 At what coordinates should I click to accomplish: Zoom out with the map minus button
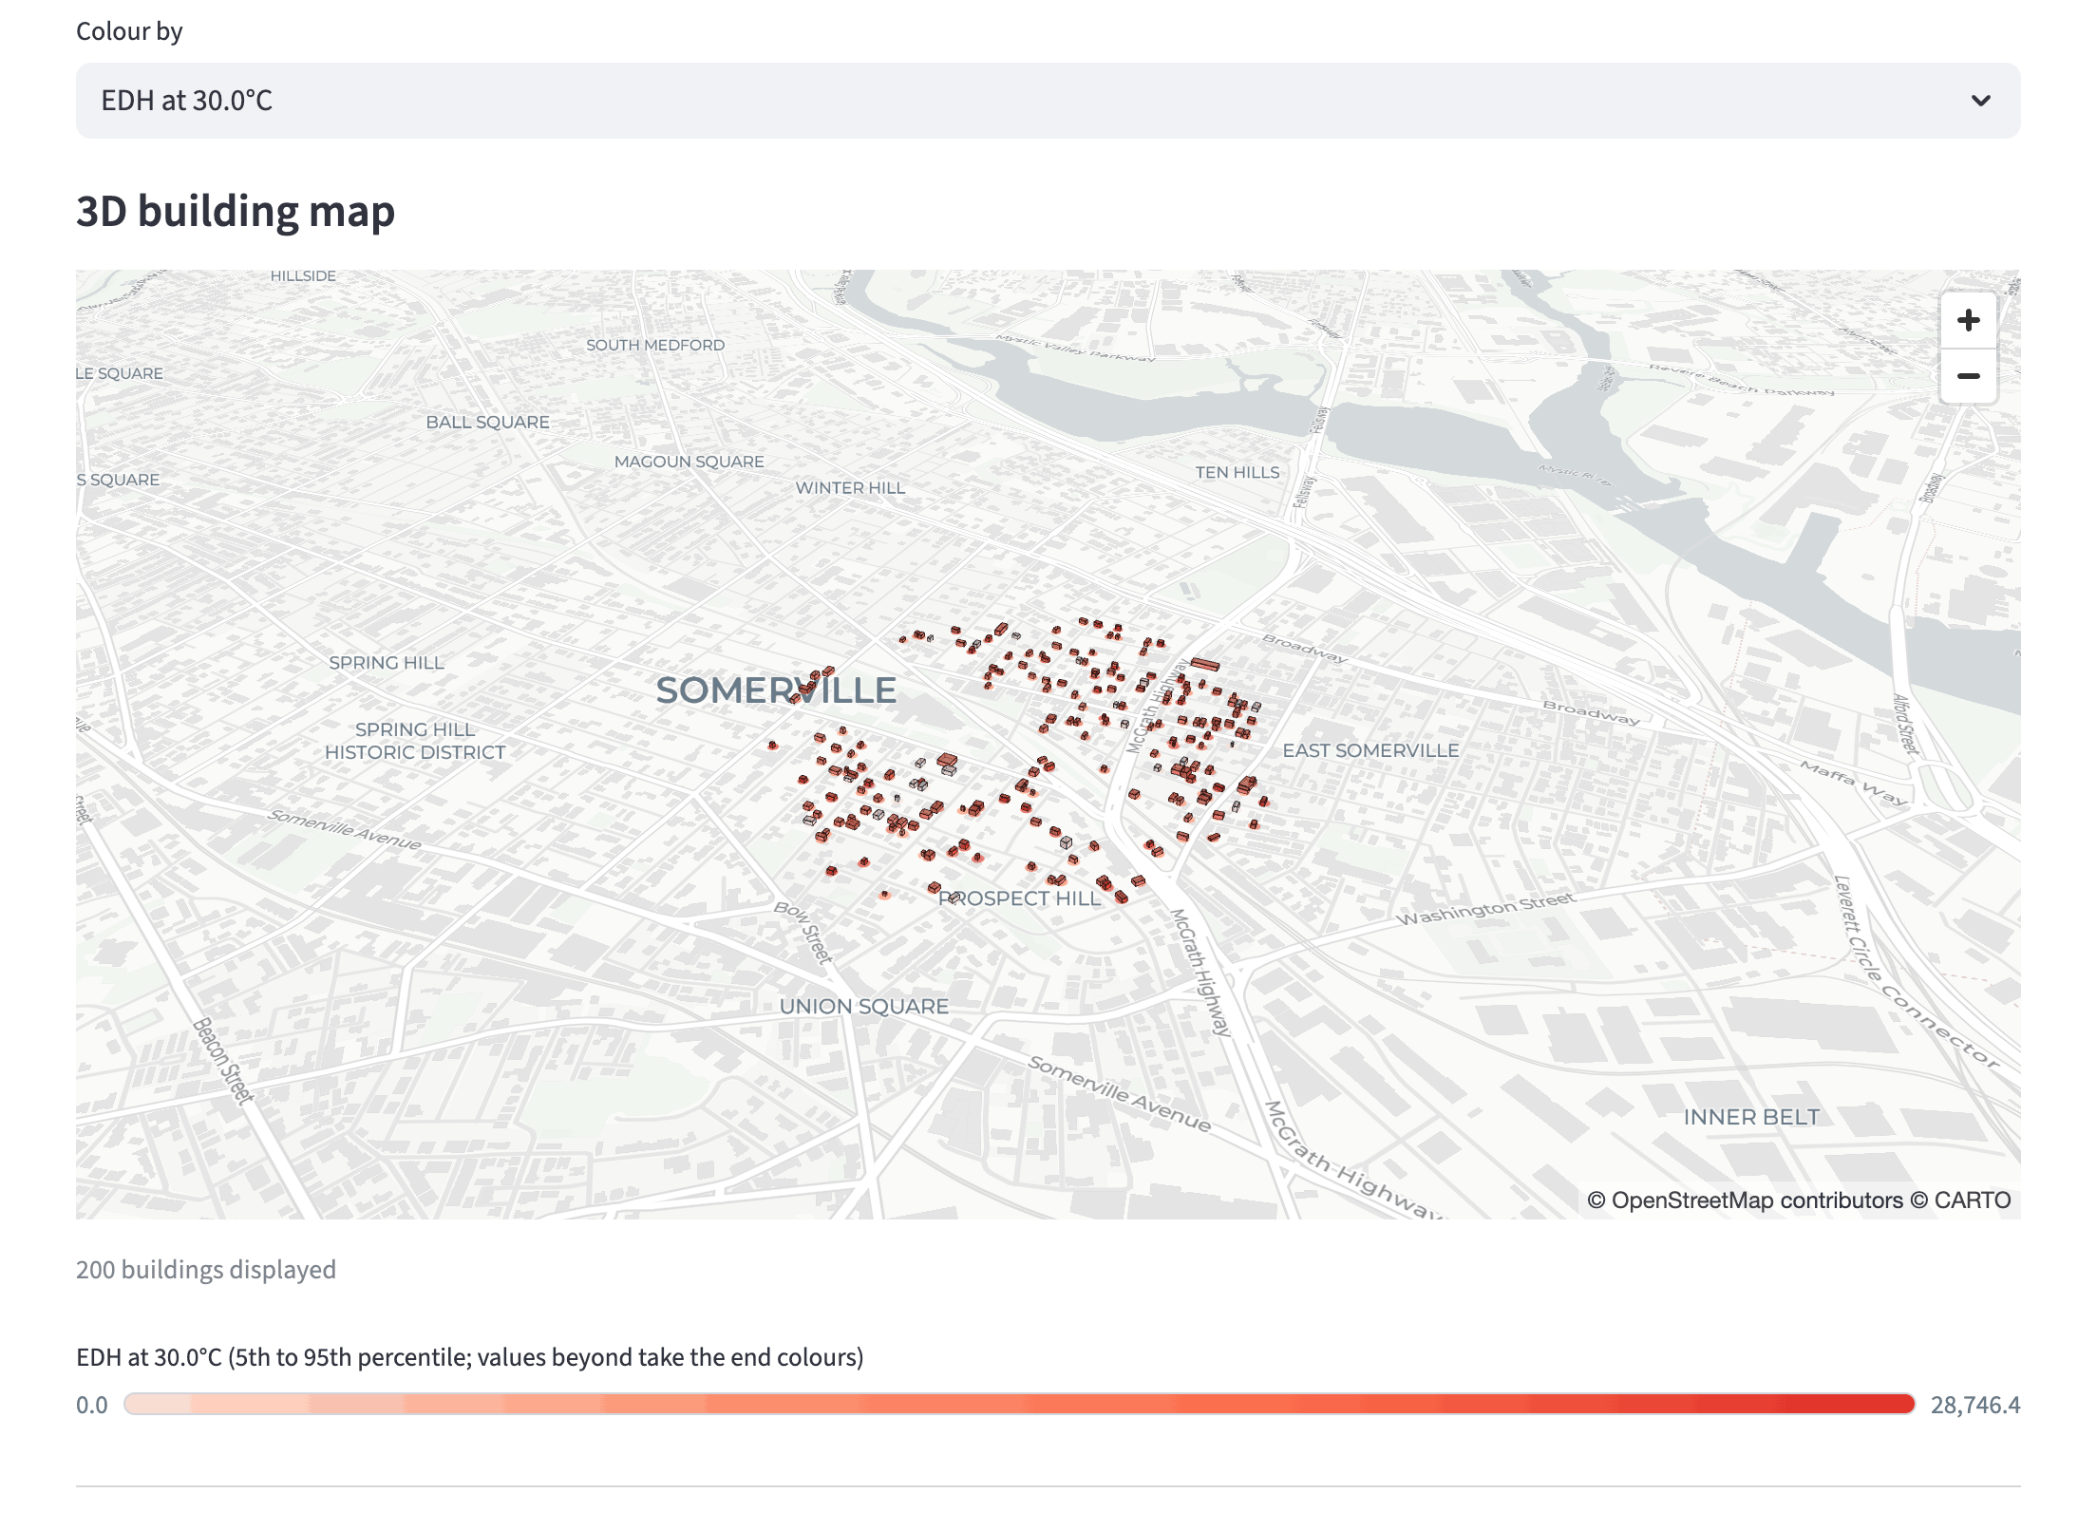[x=1968, y=376]
